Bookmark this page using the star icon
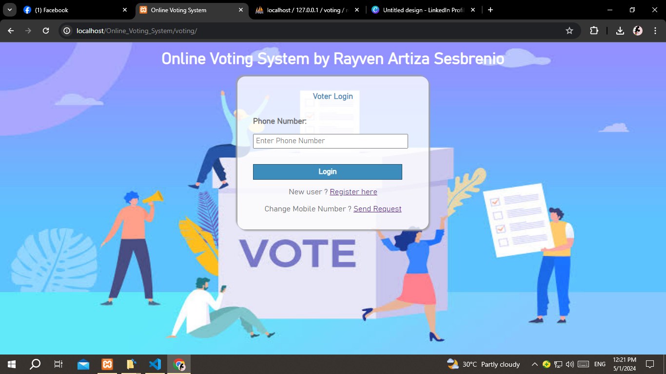 pos(569,30)
